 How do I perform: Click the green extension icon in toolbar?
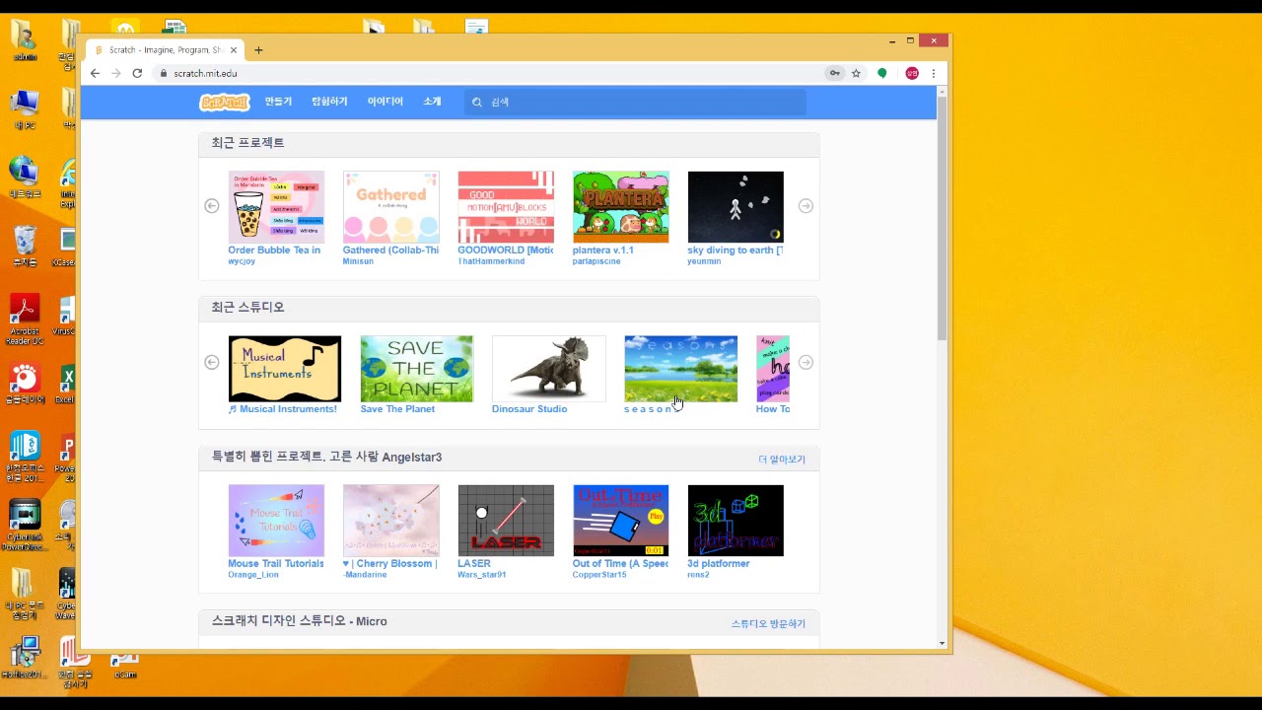[882, 73]
